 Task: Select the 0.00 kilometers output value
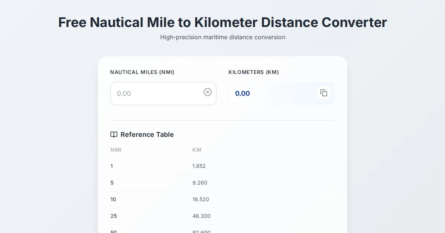pos(243,94)
